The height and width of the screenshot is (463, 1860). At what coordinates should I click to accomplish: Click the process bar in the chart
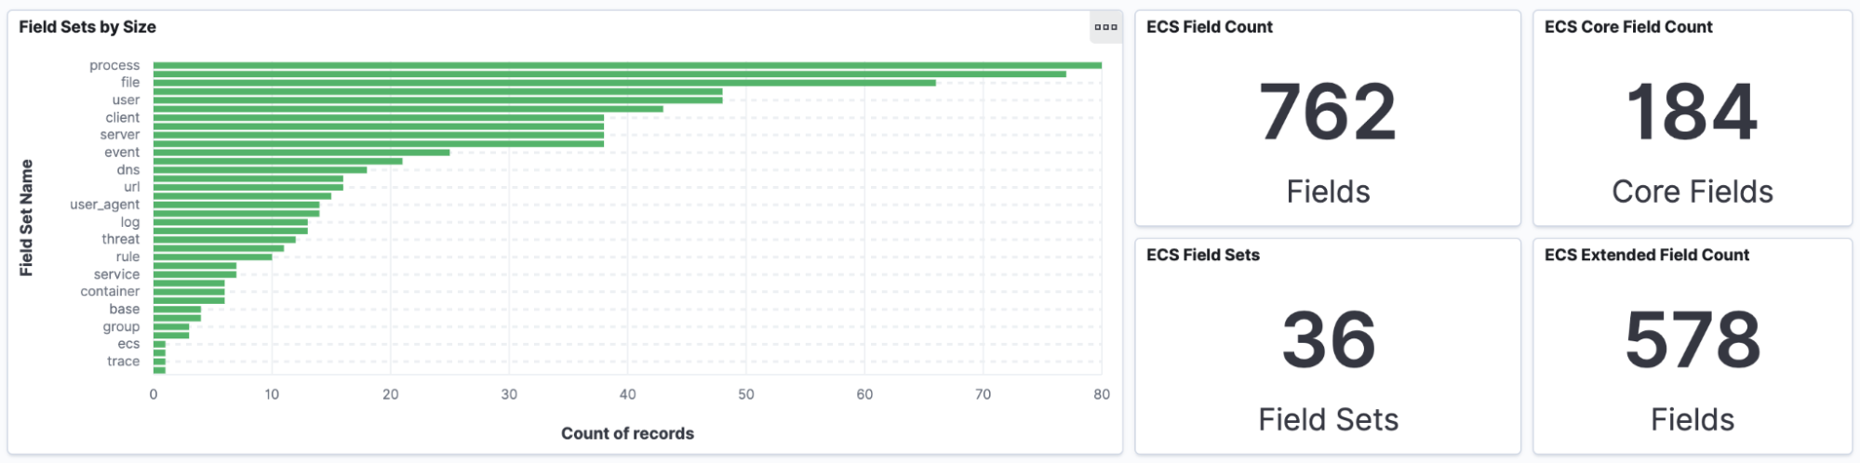tap(627, 65)
